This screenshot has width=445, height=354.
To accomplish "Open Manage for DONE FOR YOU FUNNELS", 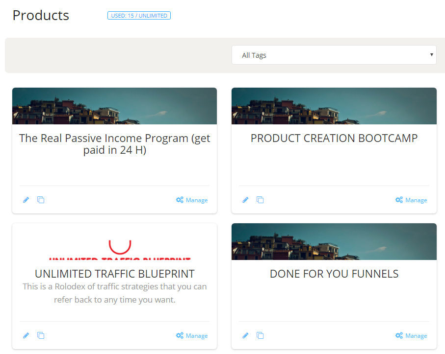I will point(411,335).
